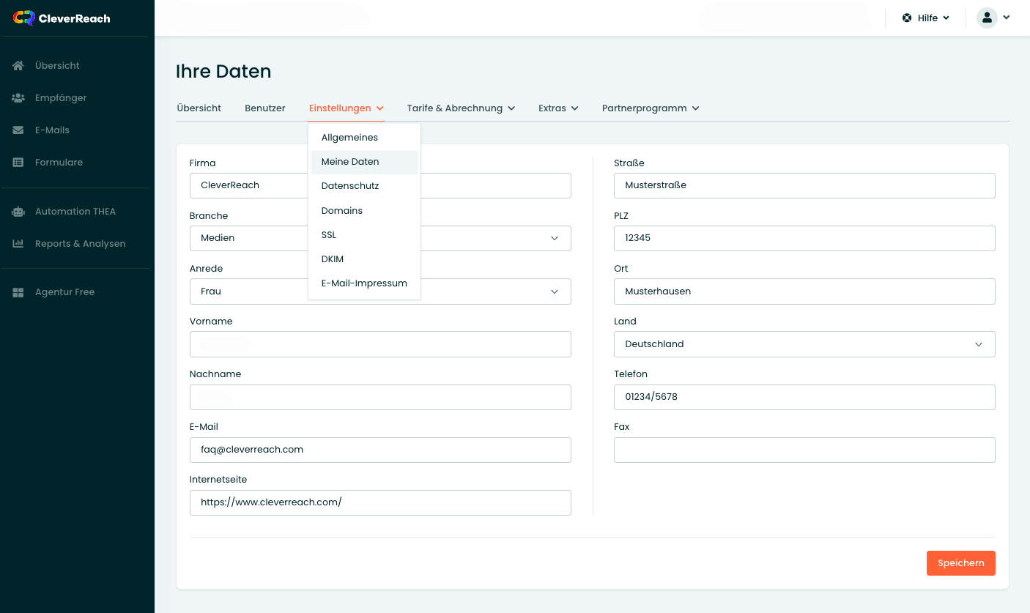Open the Partnerprogramm dropdown tab
1030x613 pixels.
650,108
